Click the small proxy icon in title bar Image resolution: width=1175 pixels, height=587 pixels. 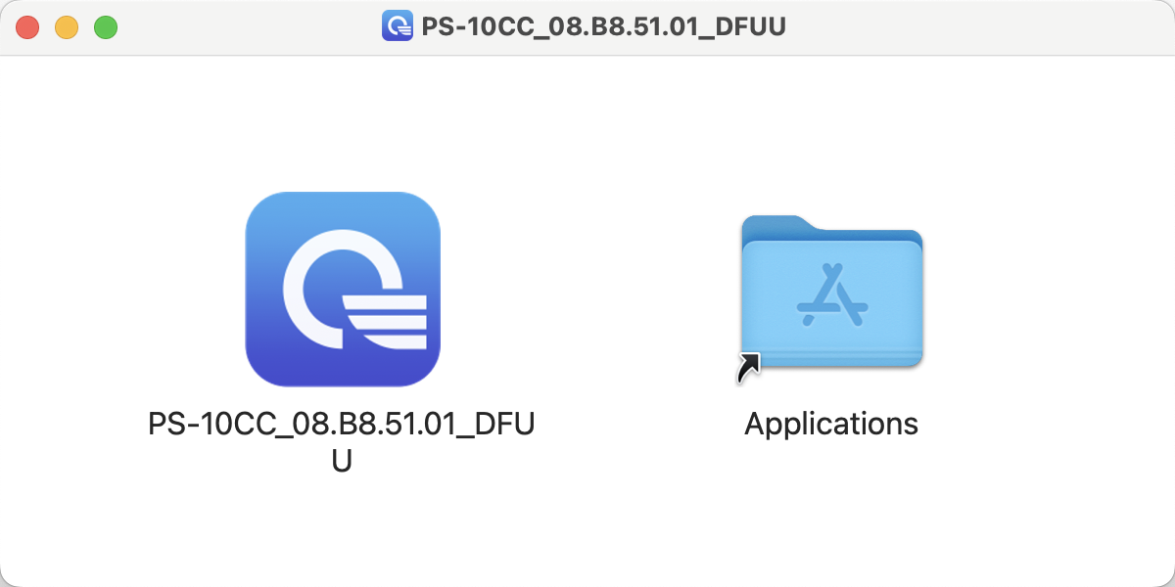click(397, 26)
